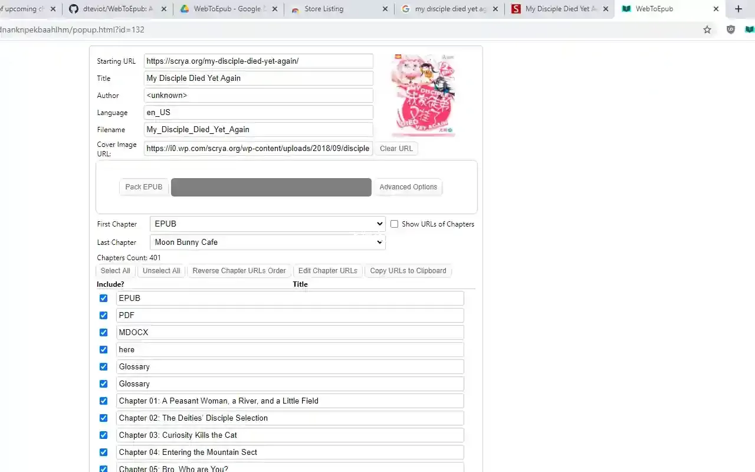Viewport: 755px width, 472px height.
Task: Uncheck the Chapter 02 include checkbox
Action: (x=103, y=418)
